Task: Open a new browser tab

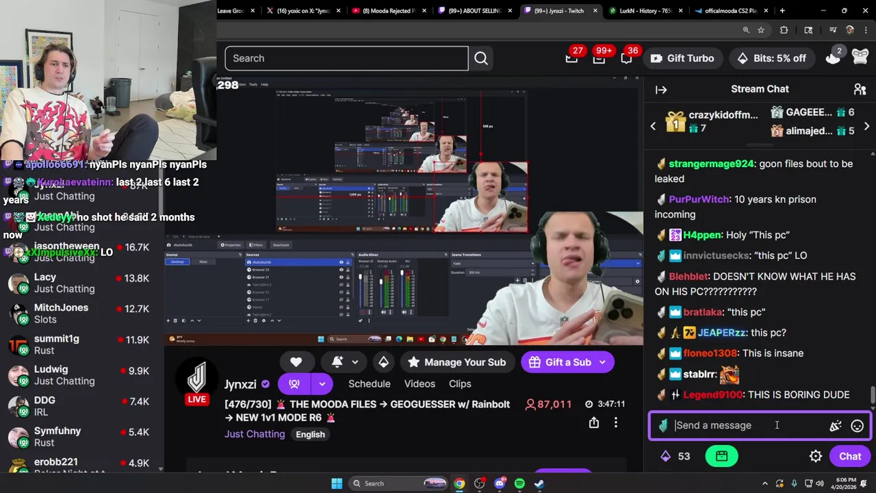Action: (782, 11)
